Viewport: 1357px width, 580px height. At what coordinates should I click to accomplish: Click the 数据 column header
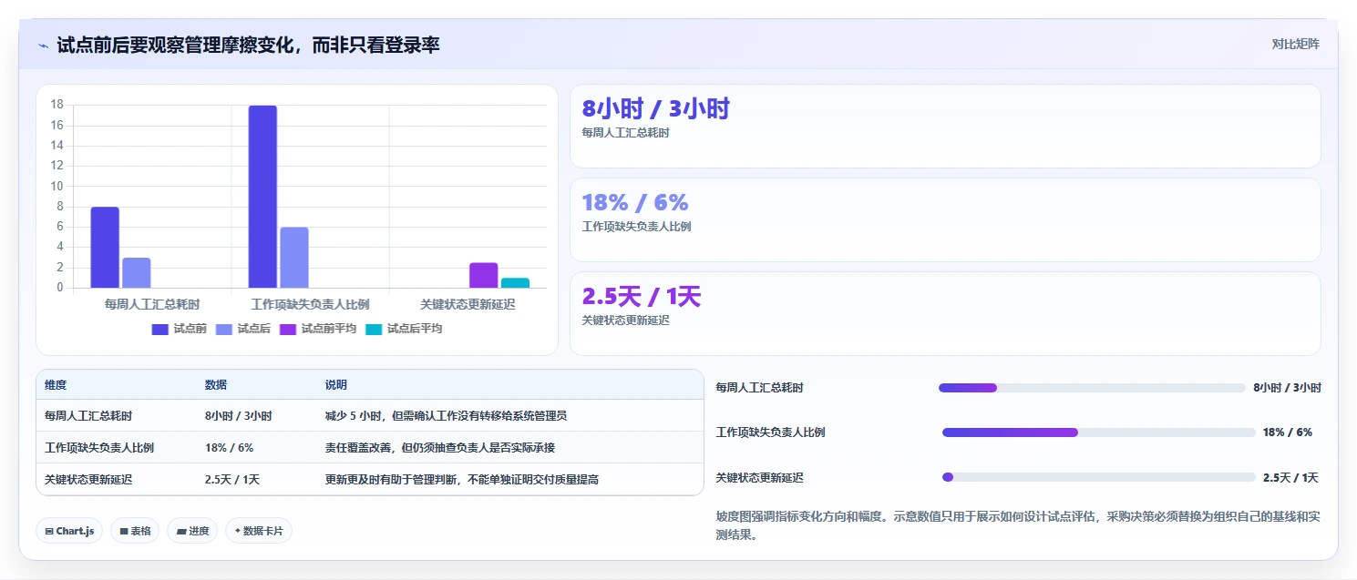[x=216, y=385]
